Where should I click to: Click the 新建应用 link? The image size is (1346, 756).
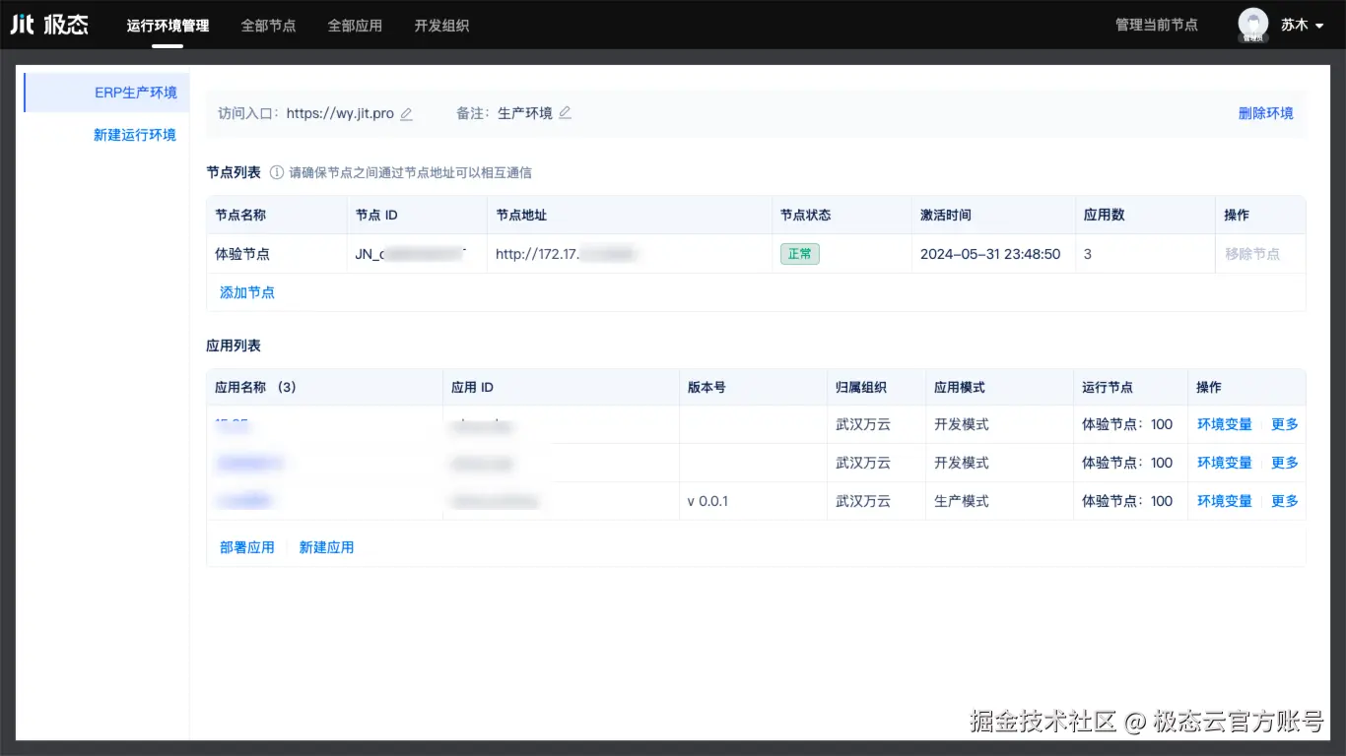coord(326,547)
